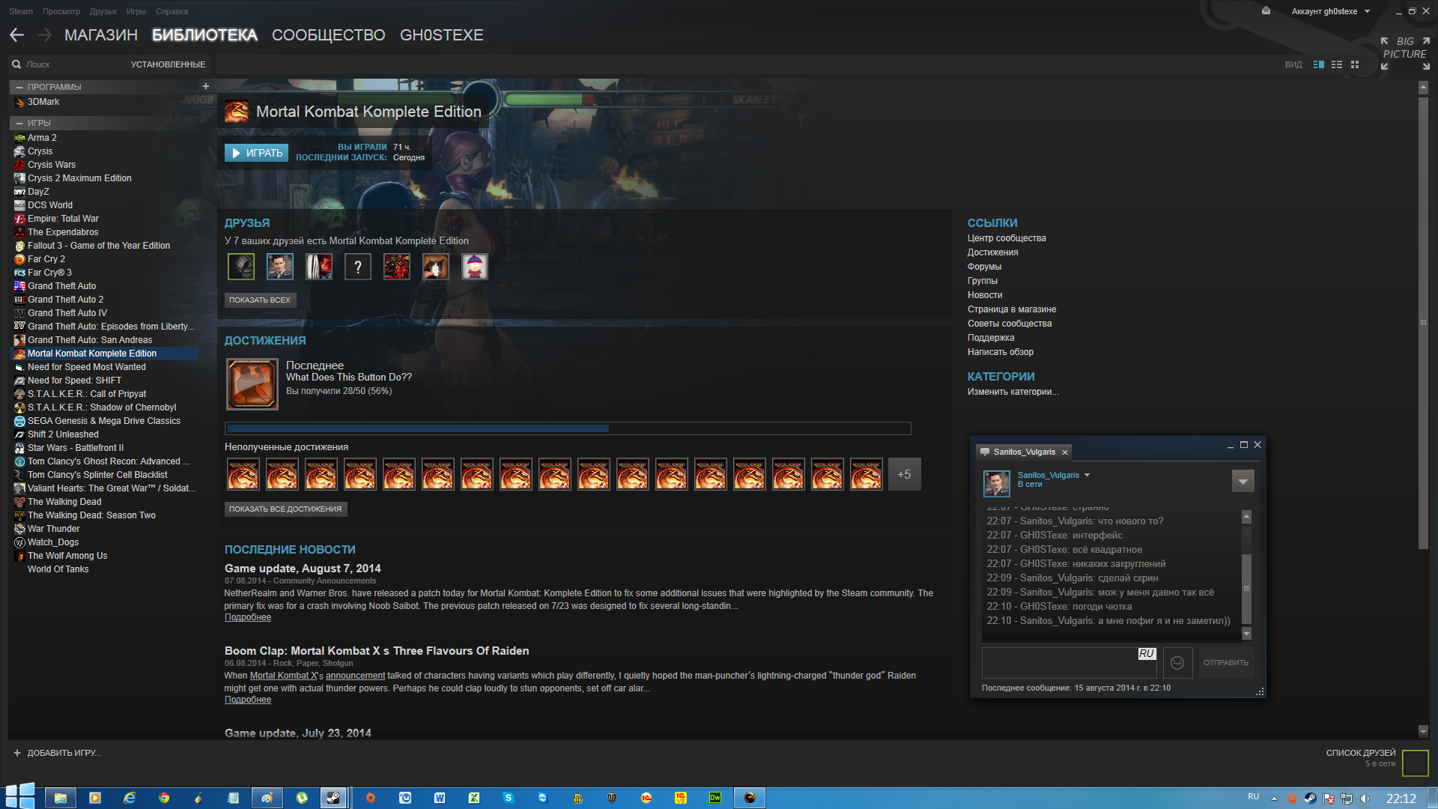Open the Просмотр menu
This screenshot has width=1438, height=809.
[61, 11]
